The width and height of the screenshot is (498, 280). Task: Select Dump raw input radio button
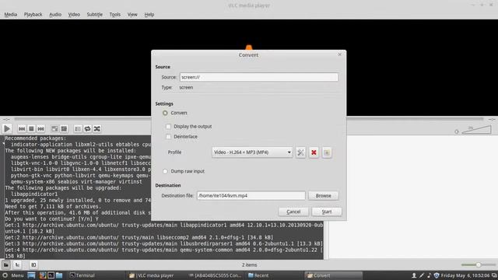pos(165,171)
